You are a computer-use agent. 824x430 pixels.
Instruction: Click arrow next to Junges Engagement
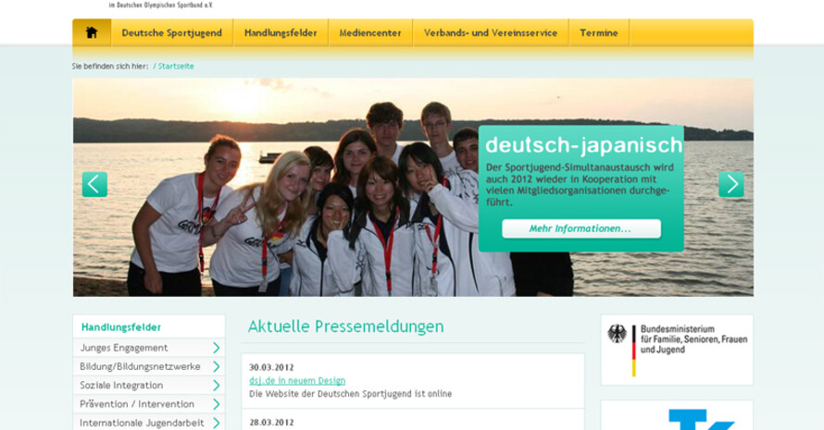pos(216,348)
